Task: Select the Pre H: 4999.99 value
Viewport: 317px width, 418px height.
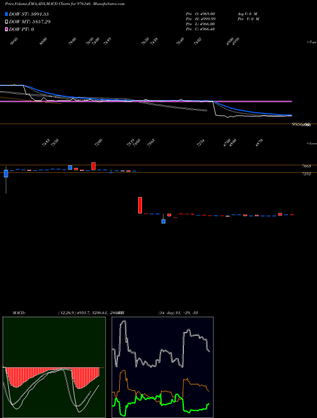Action: click(200, 19)
